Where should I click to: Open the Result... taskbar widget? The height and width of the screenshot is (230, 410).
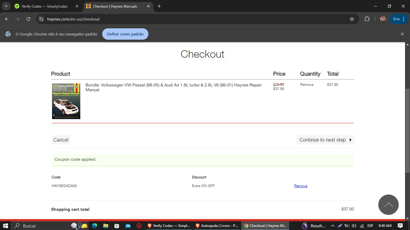[x=314, y=226]
